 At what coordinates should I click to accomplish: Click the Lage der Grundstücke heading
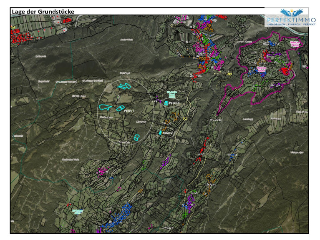(x=43, y=11)
